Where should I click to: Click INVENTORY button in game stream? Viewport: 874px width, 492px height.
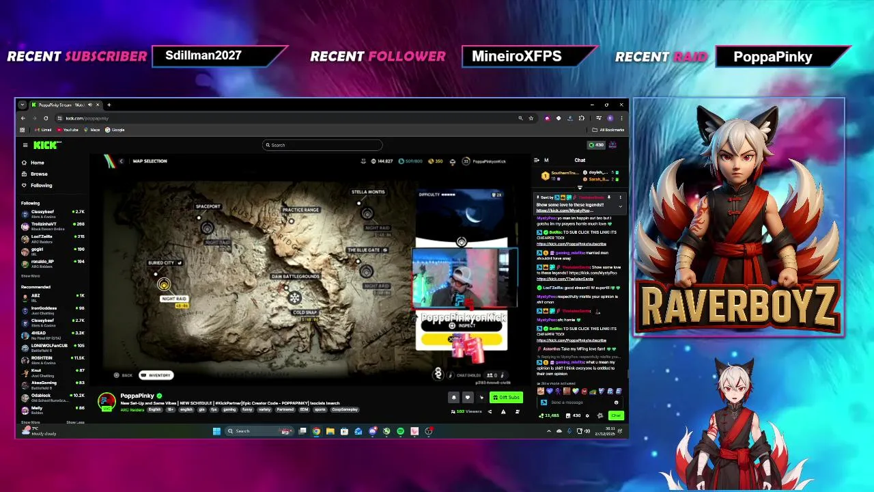tap(156, 375)
